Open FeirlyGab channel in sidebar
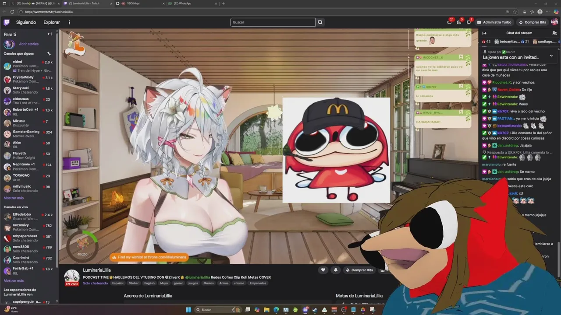 pyautogui.click(x=29, y=271)
